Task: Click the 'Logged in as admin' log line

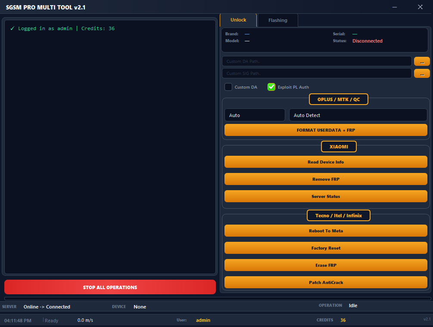Action: click(62, 28)
